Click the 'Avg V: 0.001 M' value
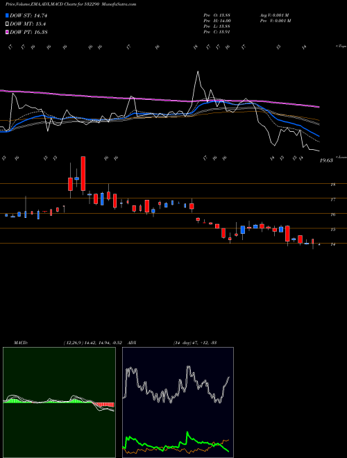 (274, 15)
